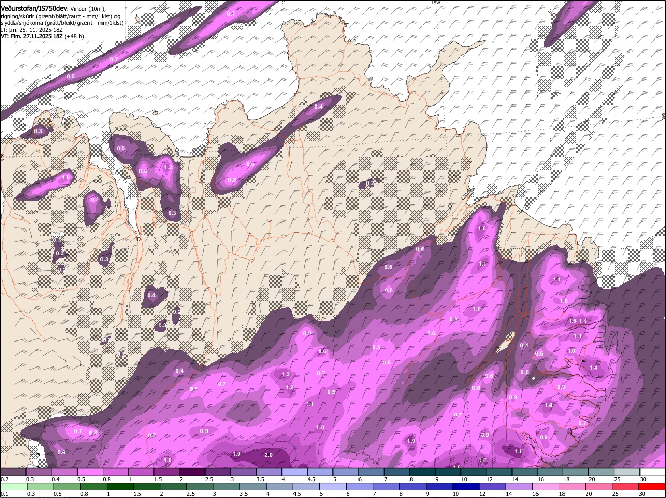Pick the palest green rain swatch starting at 0.1
Image resolution: width=666 pixels, height=498 pixels.
click(14, 487)
